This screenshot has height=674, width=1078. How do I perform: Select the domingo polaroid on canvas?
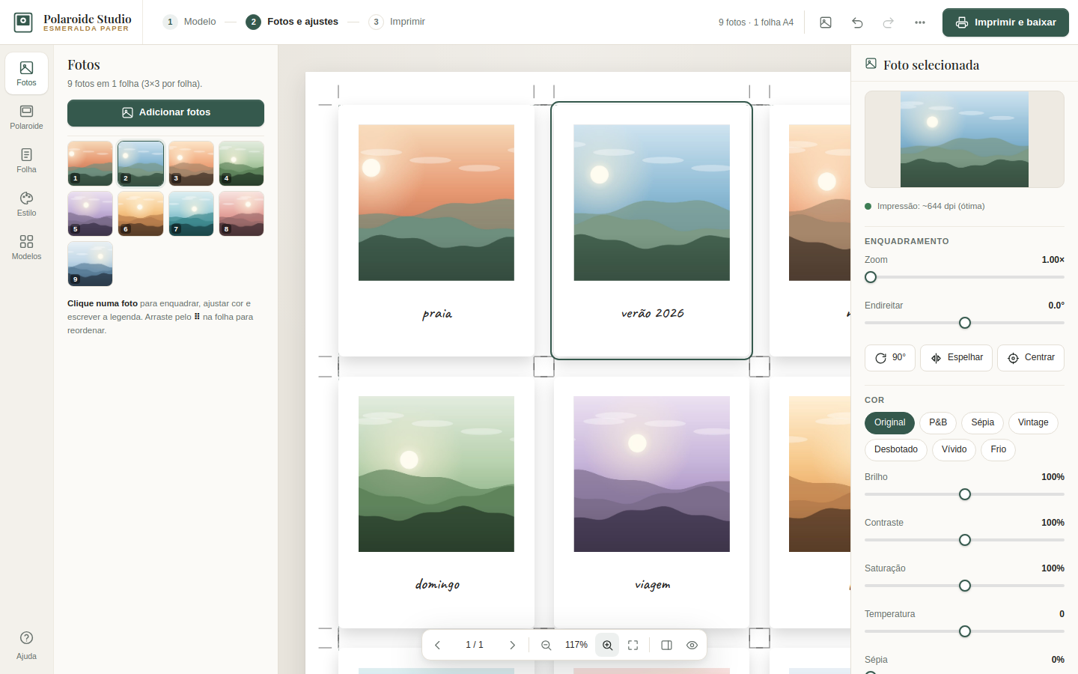point(436,502)
